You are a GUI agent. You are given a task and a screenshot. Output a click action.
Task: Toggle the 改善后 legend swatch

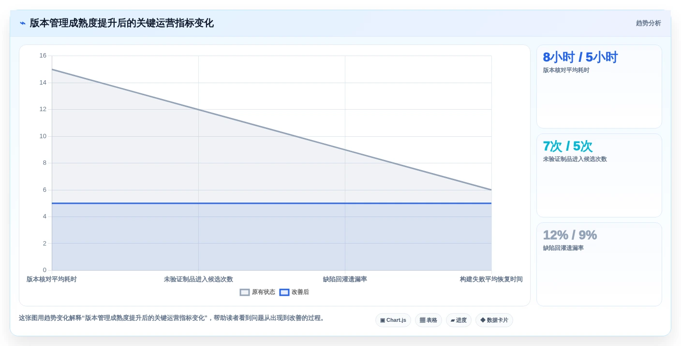284,292
